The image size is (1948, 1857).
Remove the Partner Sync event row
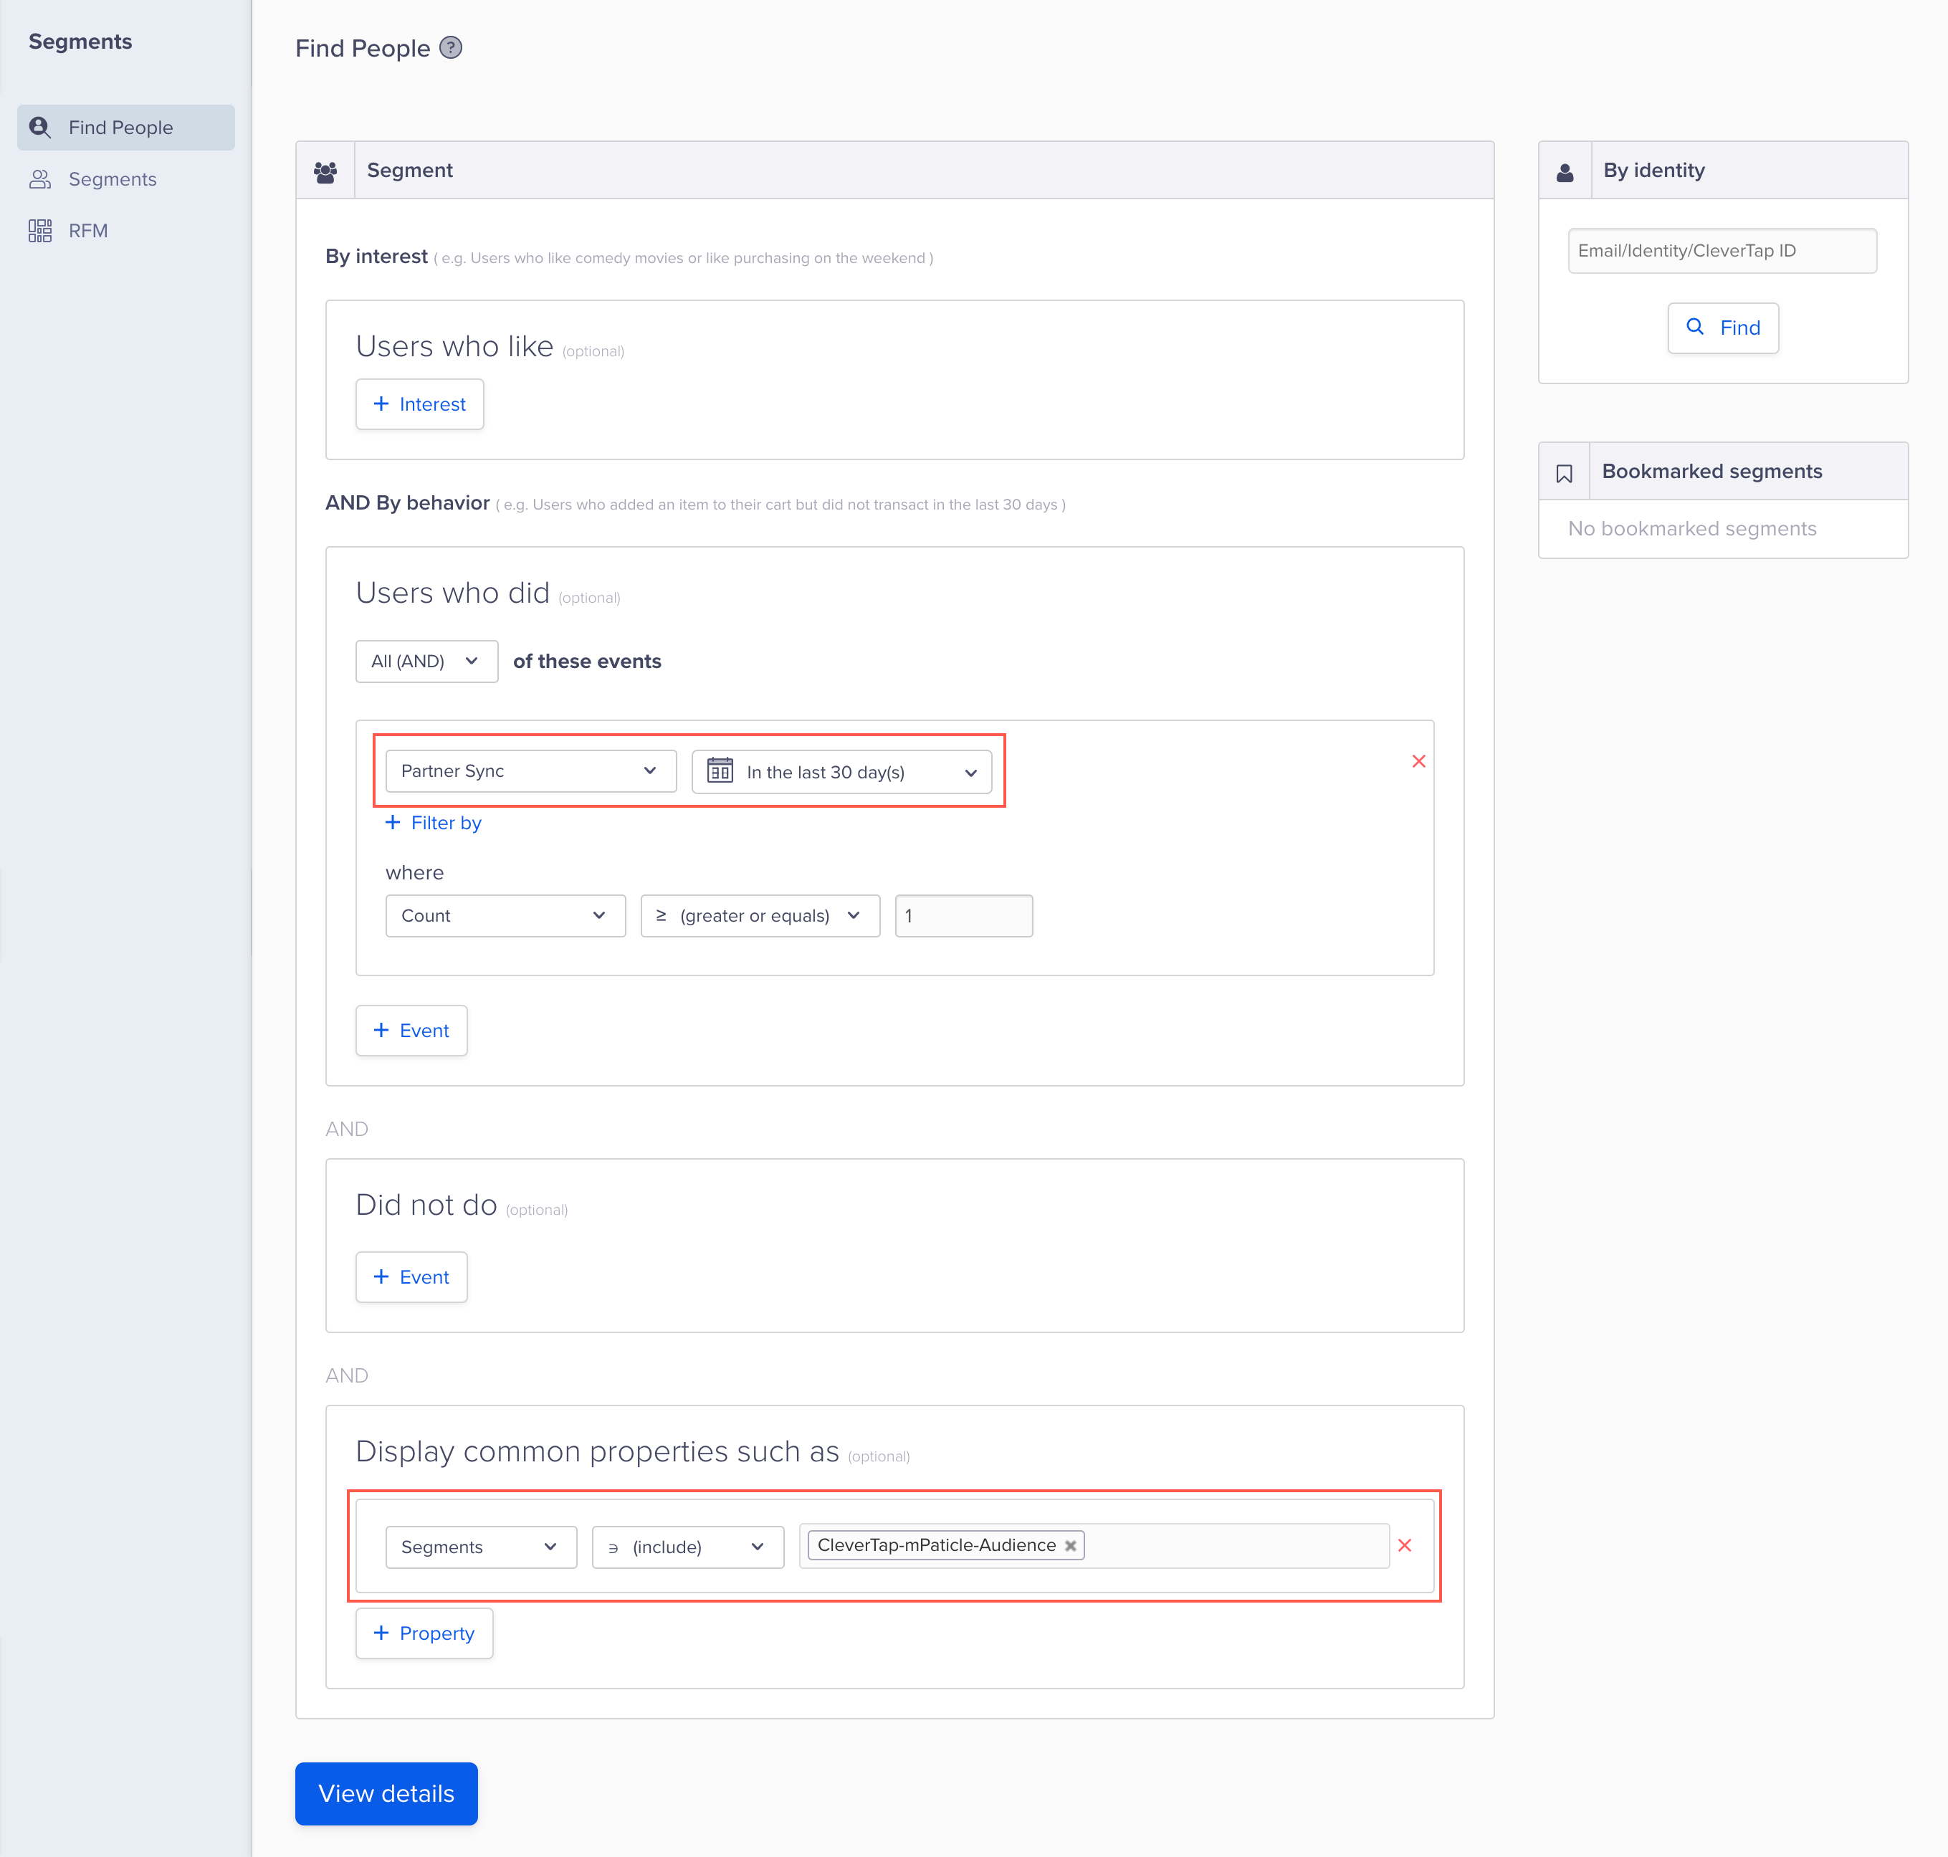click(x=1418, y=761)
